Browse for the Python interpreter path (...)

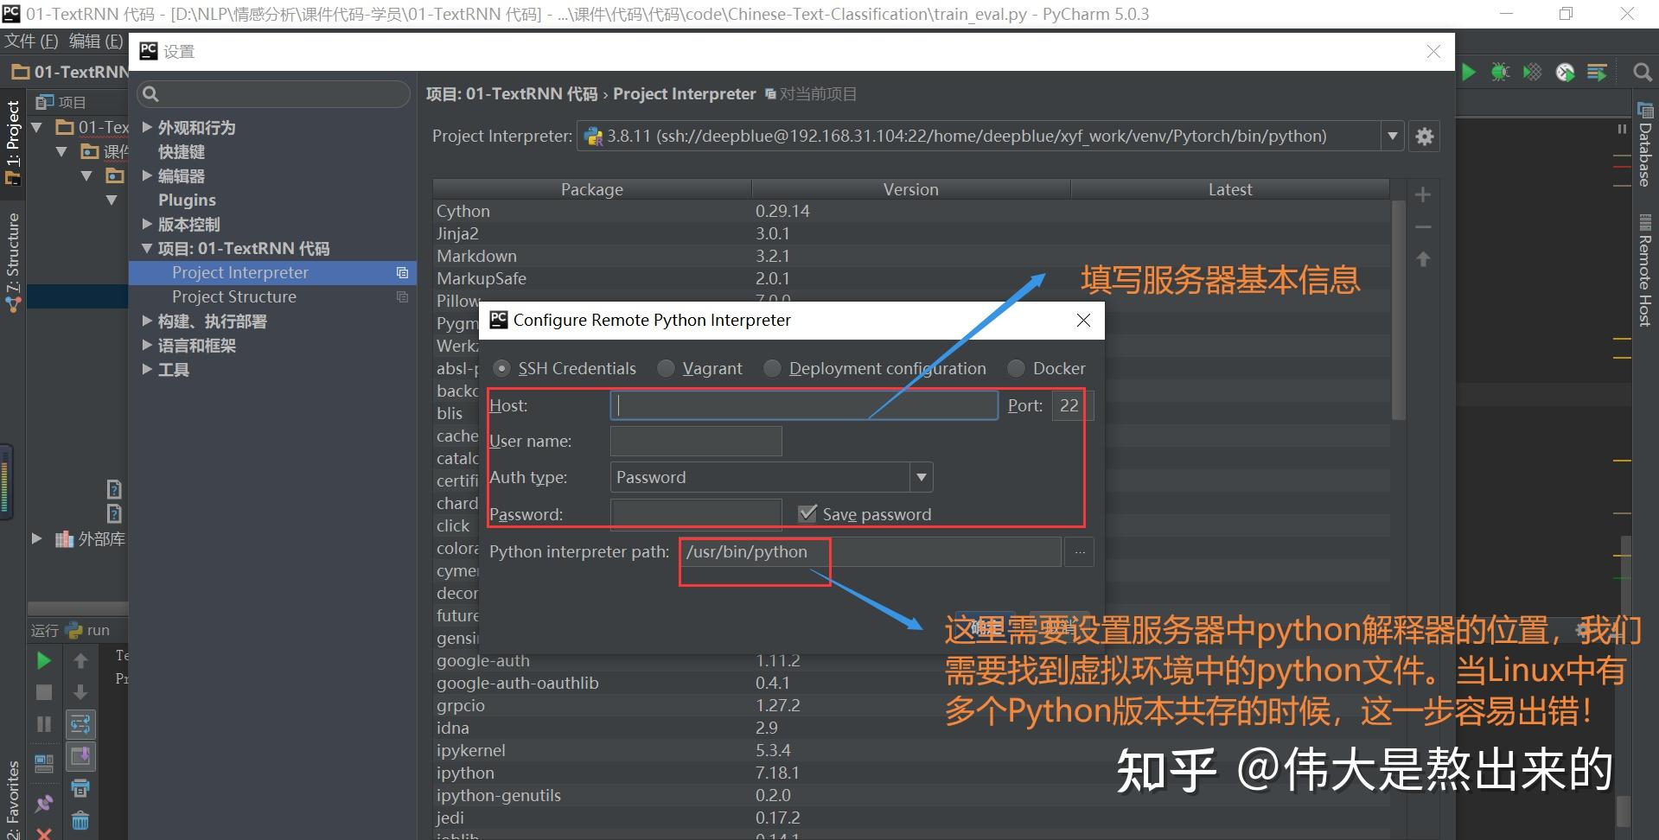pos(1080,552)
